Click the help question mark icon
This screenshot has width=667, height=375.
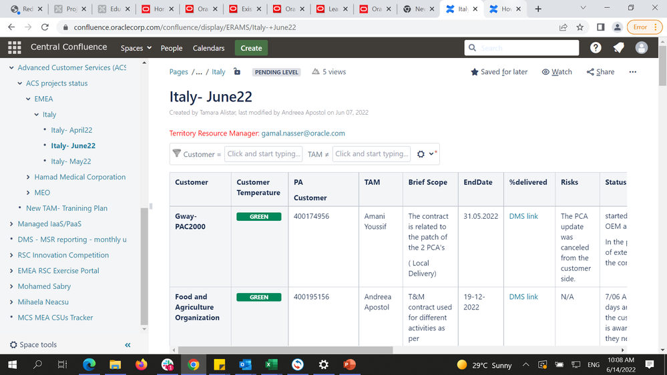(596, 47)
